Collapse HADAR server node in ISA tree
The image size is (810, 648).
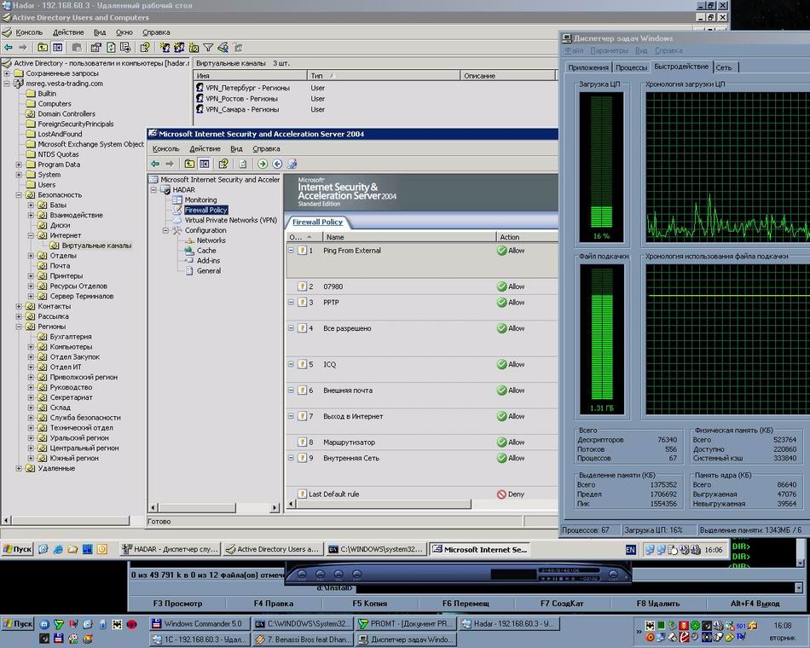153,189
